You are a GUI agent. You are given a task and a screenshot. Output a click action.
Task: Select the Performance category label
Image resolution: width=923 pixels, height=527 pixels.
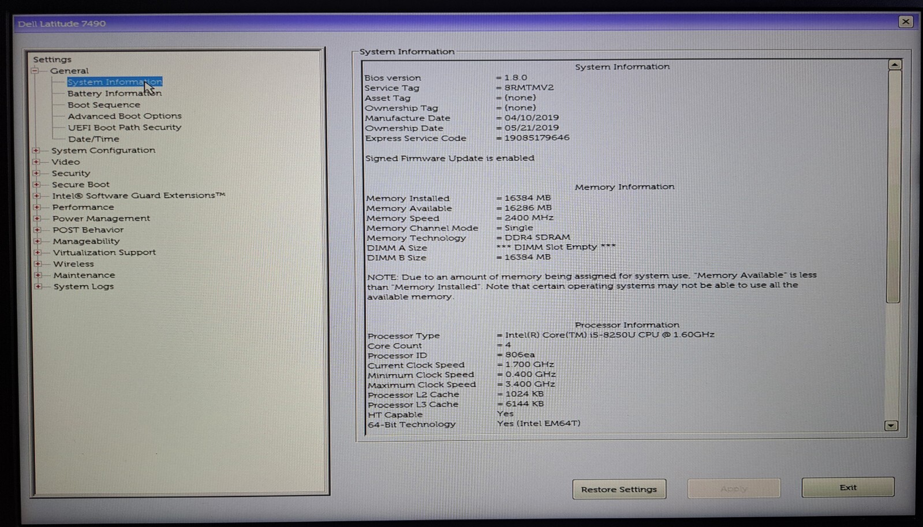click(83, 207)
